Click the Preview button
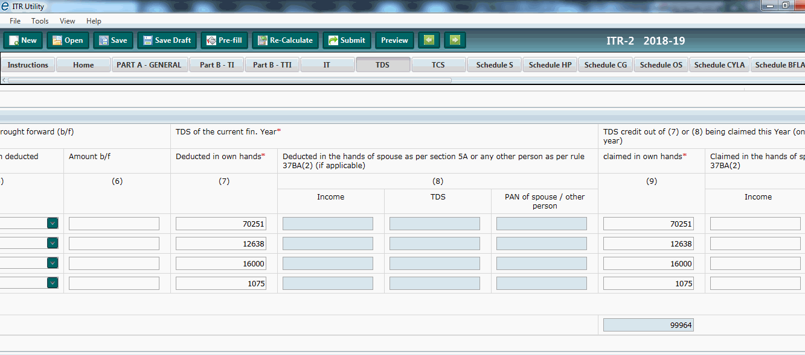The width and height of the screenshot is (805, 355). click(x=394, y=40)
